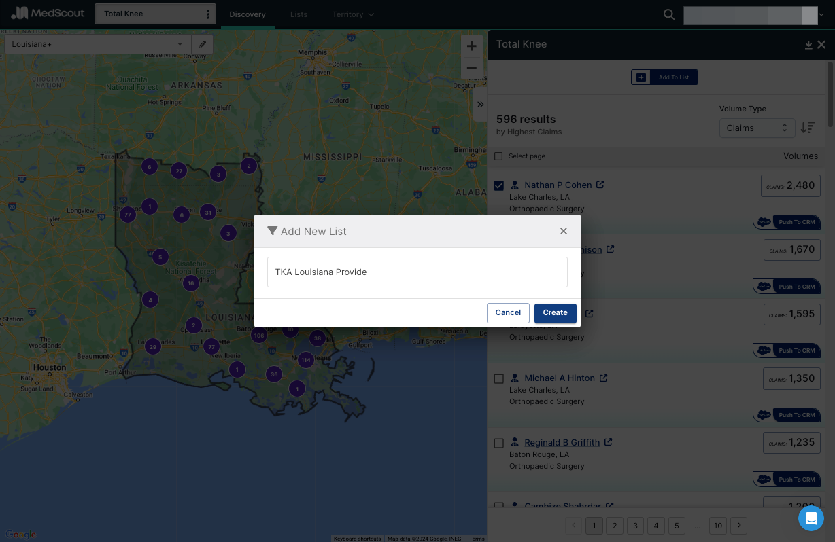The width and height of the screenshot is (835, 542).
Task: Push Michael A Hinton to CRM
Action: 787,415
